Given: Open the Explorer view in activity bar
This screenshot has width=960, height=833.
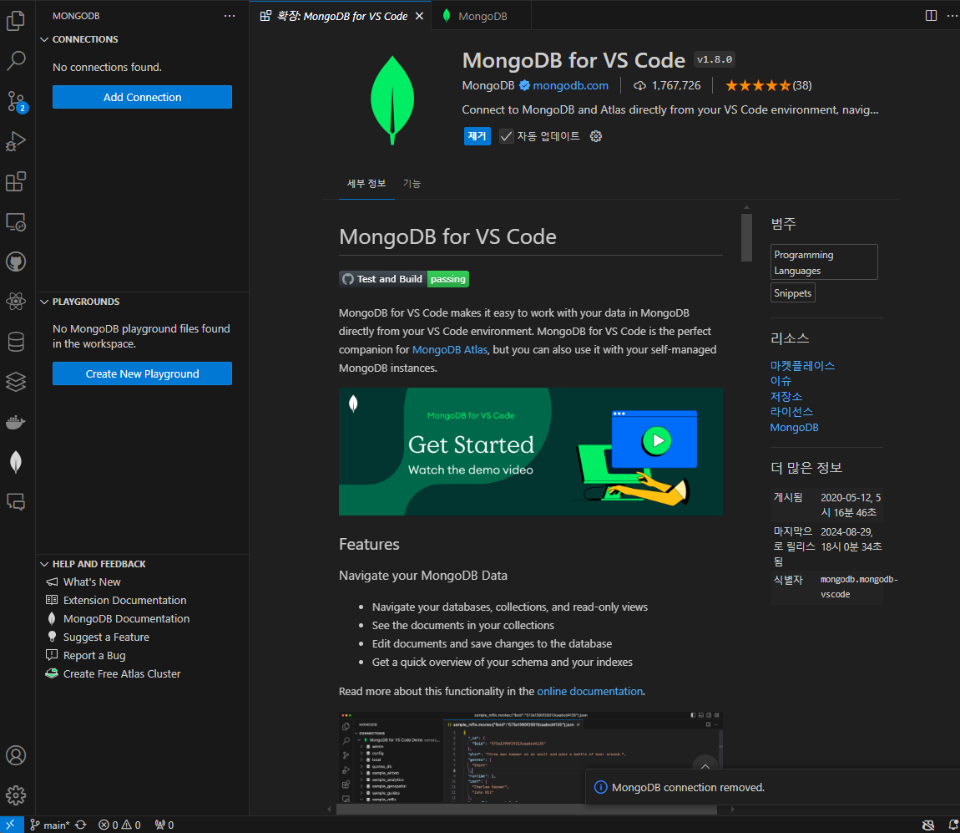Looking at the screenshot, I should 16,21.
